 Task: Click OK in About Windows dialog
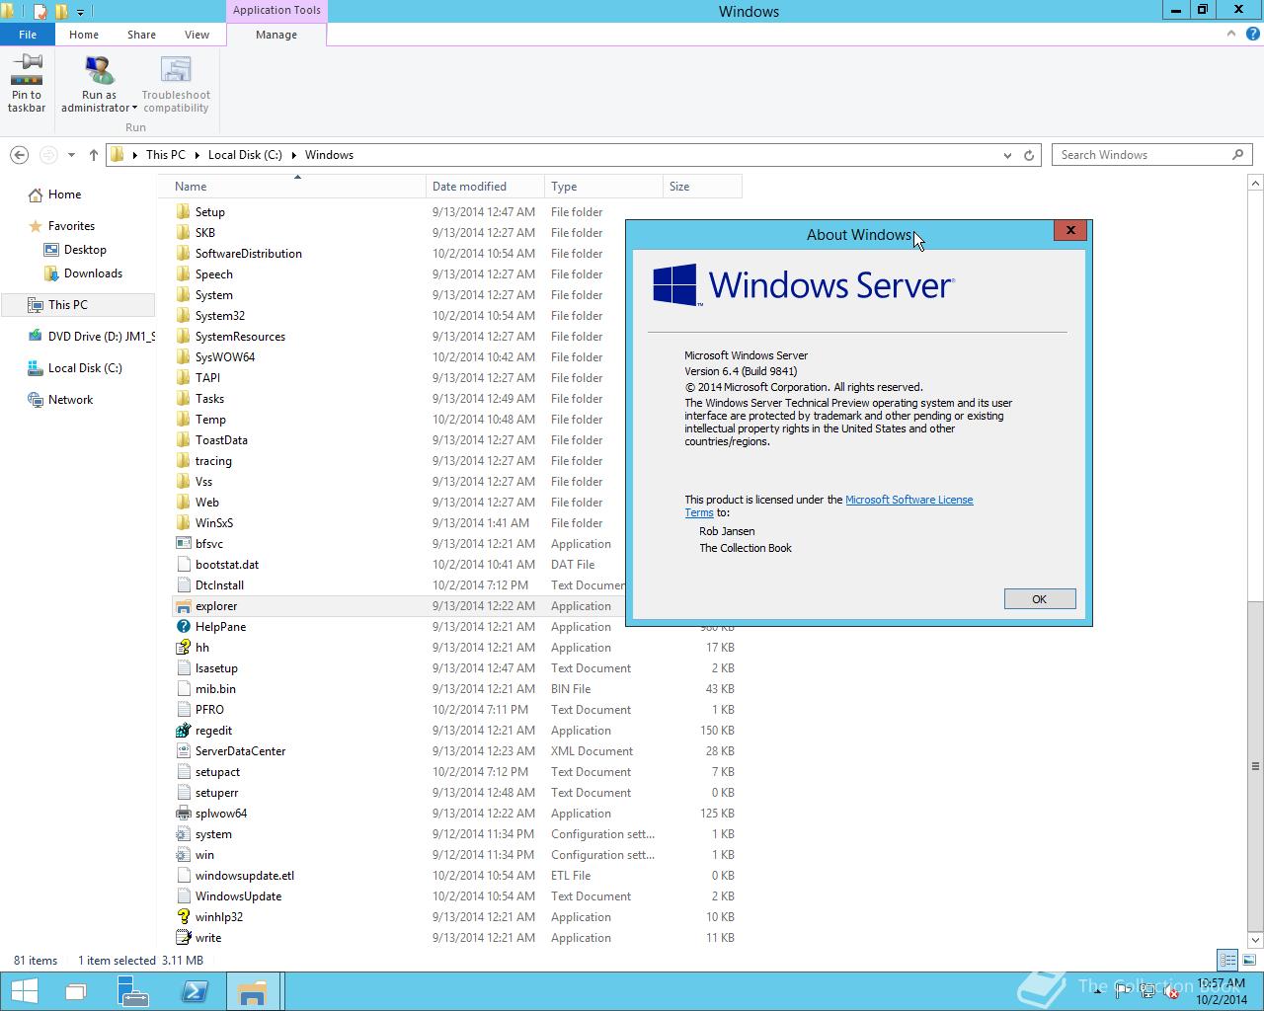tap(1040, 599)
